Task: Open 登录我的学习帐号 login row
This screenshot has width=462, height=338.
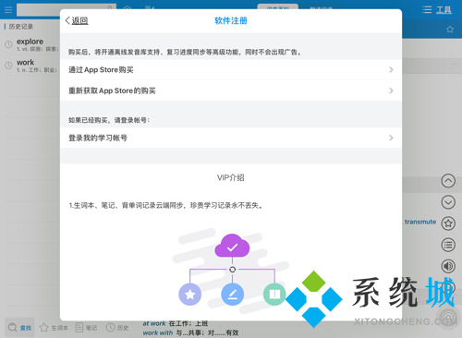Action: tap(231, 138)
